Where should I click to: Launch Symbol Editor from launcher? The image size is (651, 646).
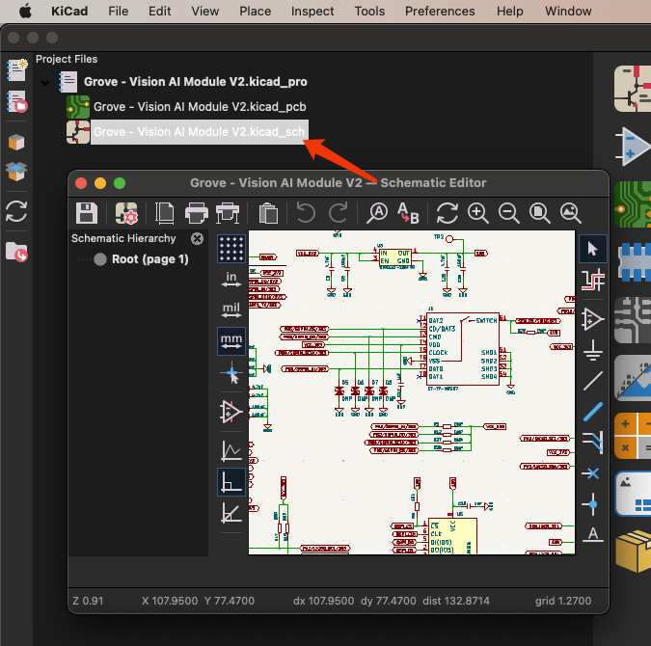click(633, 146)
